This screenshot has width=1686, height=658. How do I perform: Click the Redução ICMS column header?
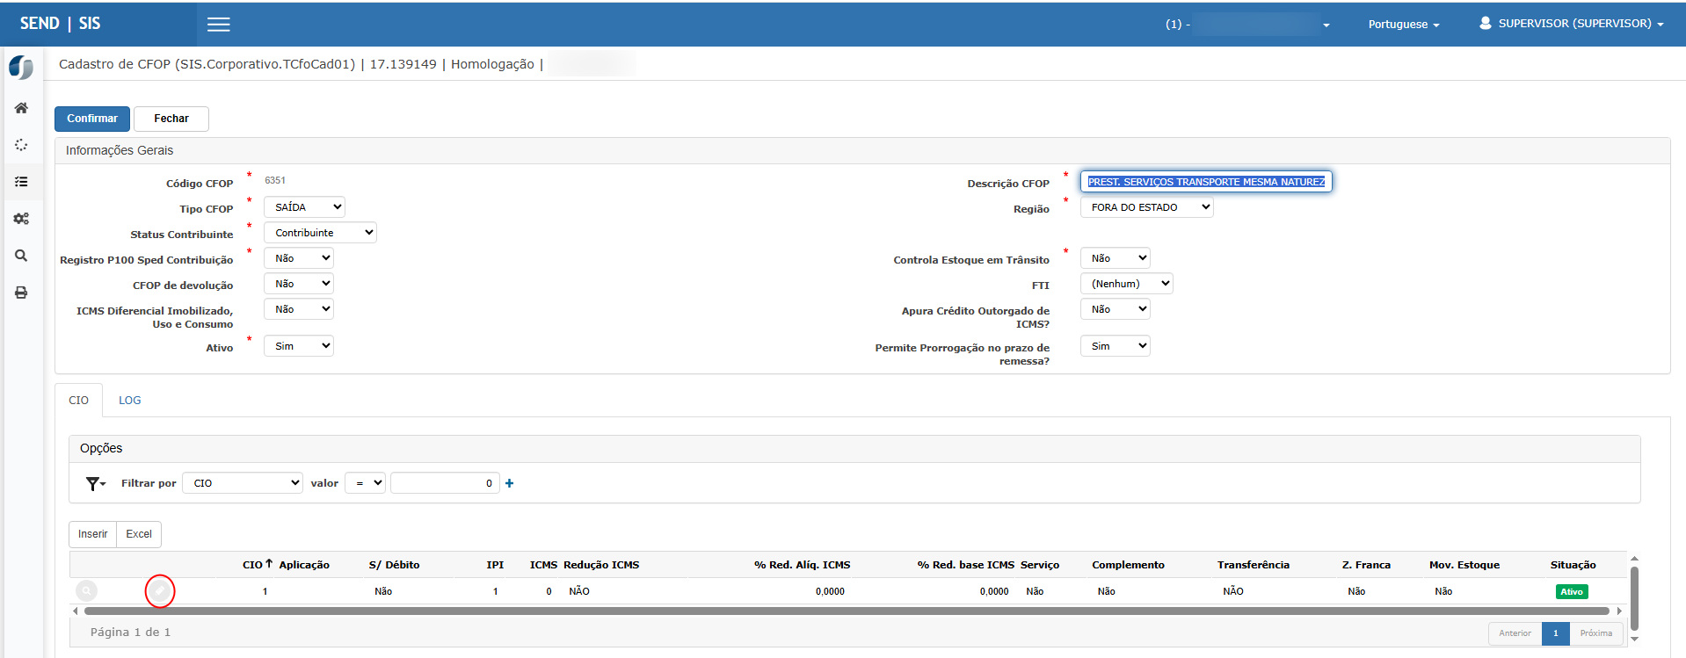pos(601,565)
